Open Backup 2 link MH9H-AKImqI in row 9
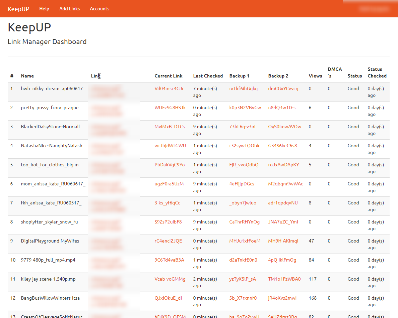398x318 pixels. (283, 241)
